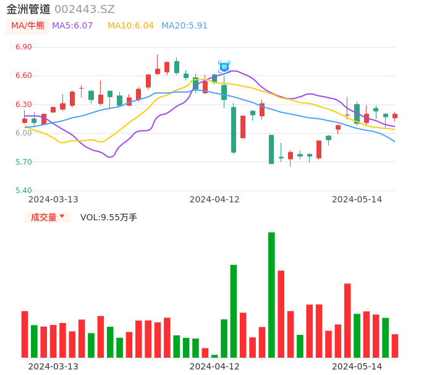Select the MA/牛熊 indicator tab
Viewport: 424px width, 375px height.
point(28,26)
